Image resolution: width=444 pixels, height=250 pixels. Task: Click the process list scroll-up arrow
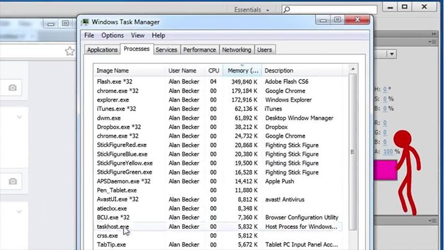(x=353, y=69)
